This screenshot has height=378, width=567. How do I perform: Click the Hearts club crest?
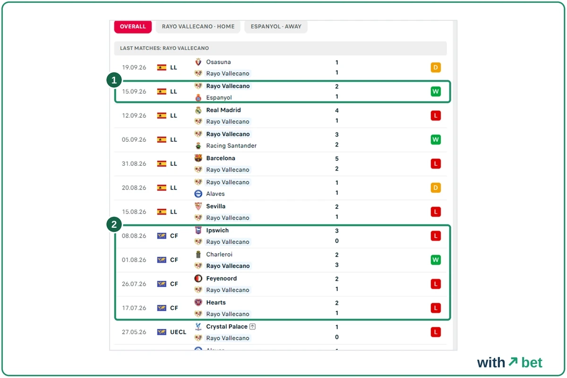point(198,302)
